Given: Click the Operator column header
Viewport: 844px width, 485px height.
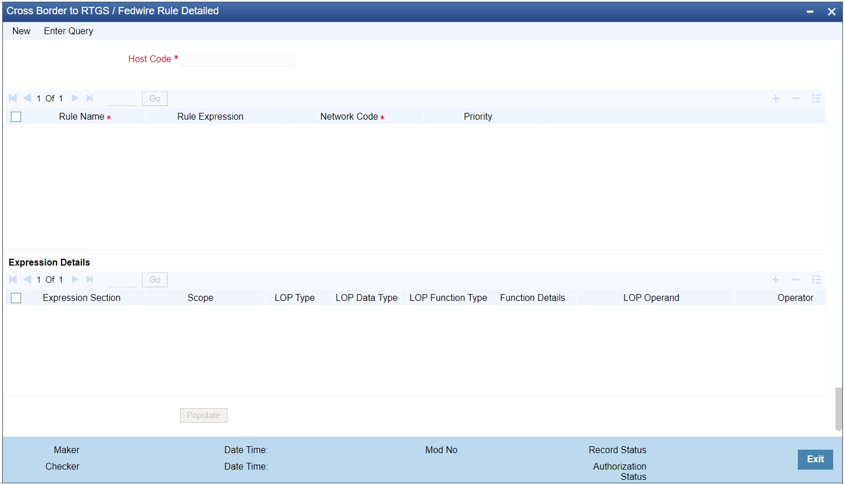Looking at the screenshot, I should pyautogui.click(x=795, y=297).
